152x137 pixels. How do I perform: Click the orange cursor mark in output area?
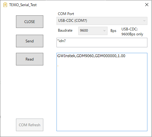[x=58, y=66]
